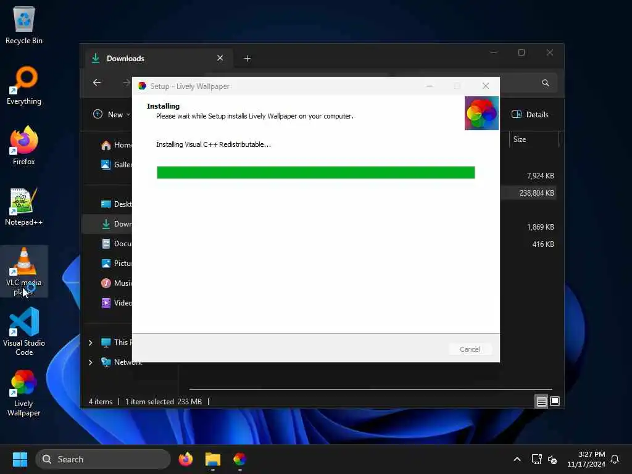Viewport: 632px width, 474px height.
Task: Select the Notepad++ desktop shortcut
Action: (x=24, y=206)
